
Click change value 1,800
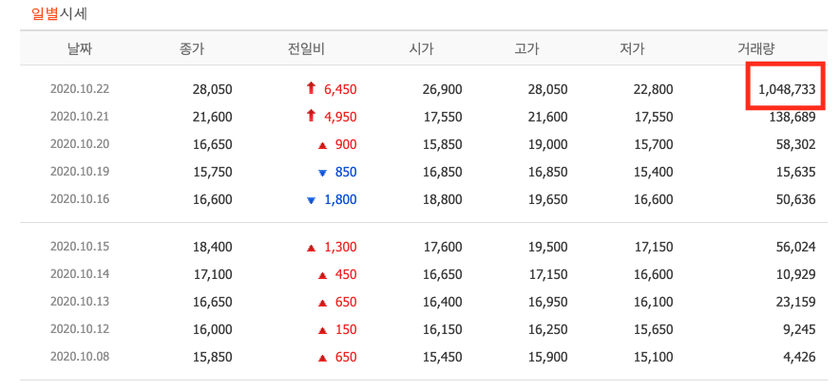[x=341, y=199]
